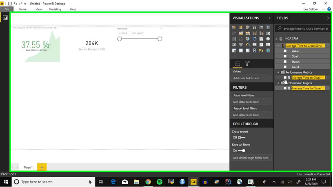Select the Funnel visualization
Viewport: 333px width, 187px height.
click(241, 45)
